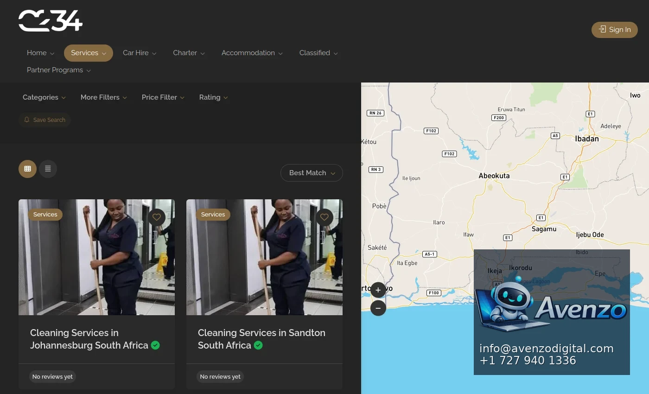This screenshot has height=394, width=649.
Task: Zoom in on the map
Action: coord(378,290)
